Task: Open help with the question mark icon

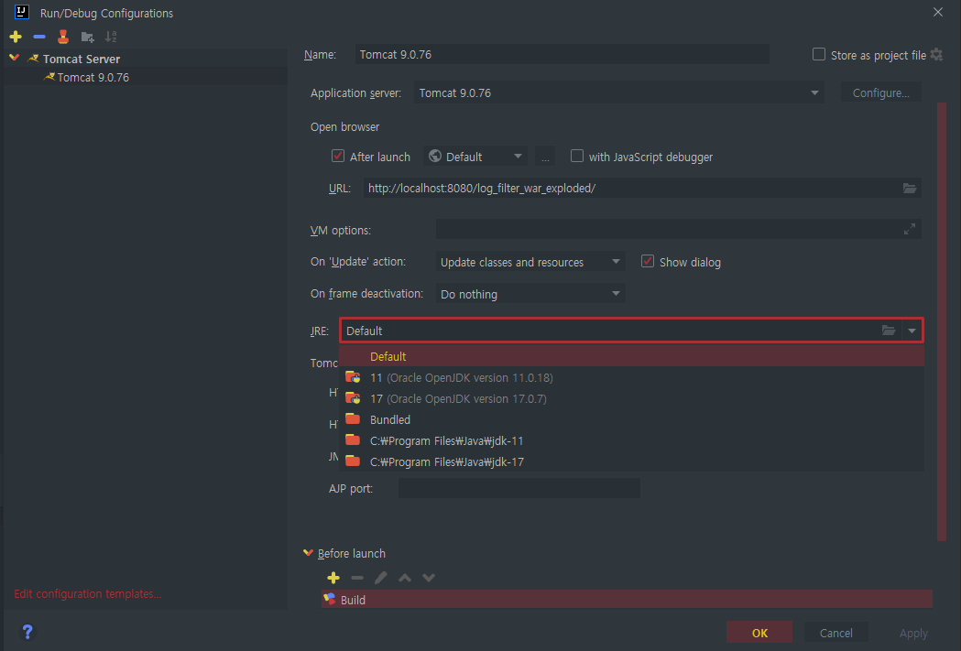Action: click(x=27, y=632)
